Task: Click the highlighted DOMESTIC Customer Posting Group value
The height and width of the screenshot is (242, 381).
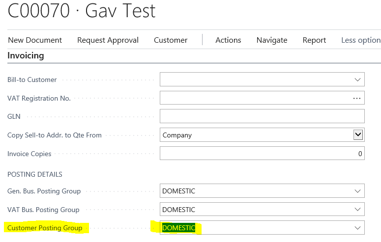Action: pyautogui.click(x=178, y=228)
